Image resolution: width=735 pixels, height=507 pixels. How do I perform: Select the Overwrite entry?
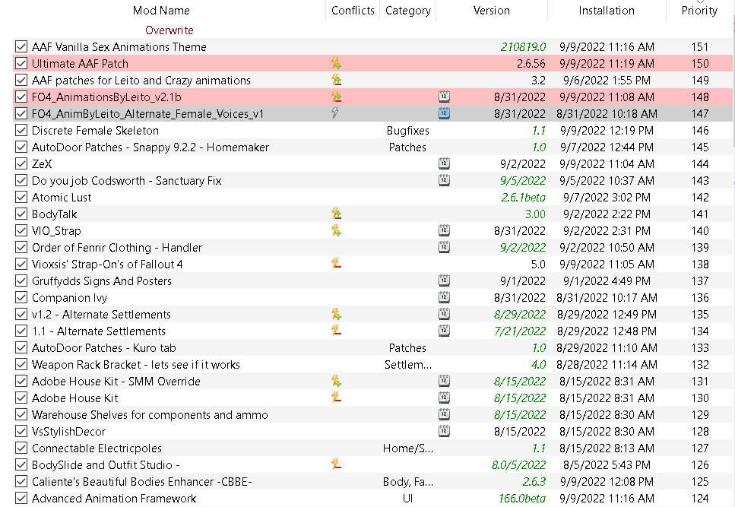point(169,30)
